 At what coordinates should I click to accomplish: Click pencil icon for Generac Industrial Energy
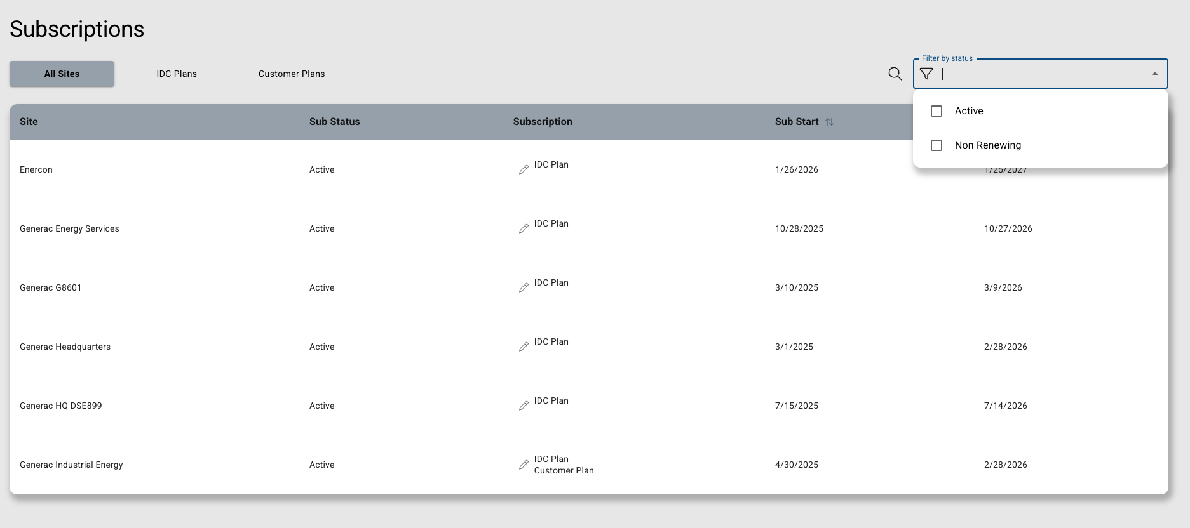(524, 465)
